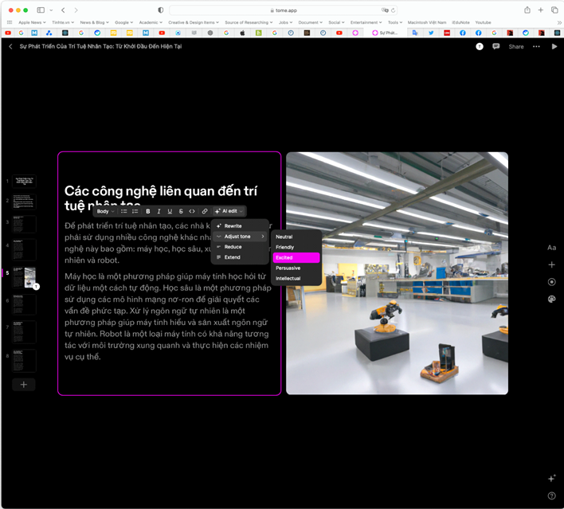Open the iEduNote bookmark

[x=460, y=22]
